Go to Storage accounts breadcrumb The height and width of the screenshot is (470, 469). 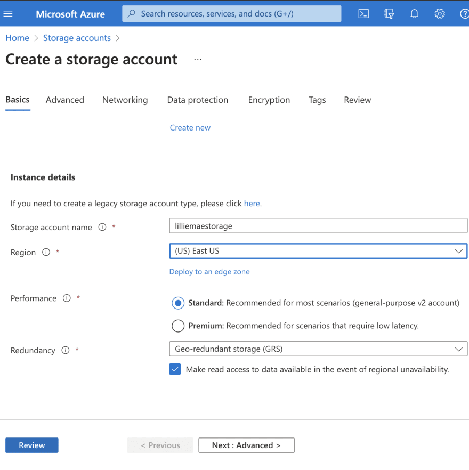[x=77, y=38]
